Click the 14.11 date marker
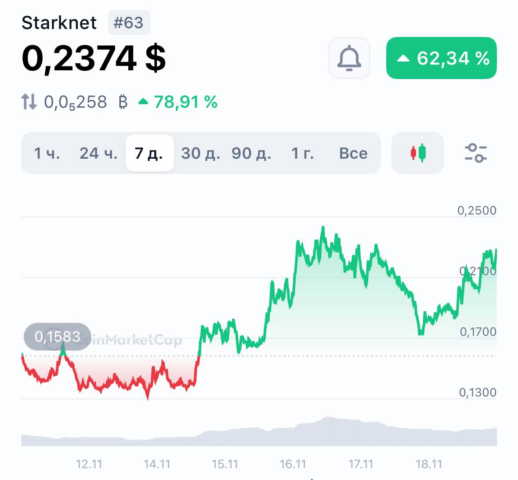Viewport: 518px width, 480px height. 157,464
